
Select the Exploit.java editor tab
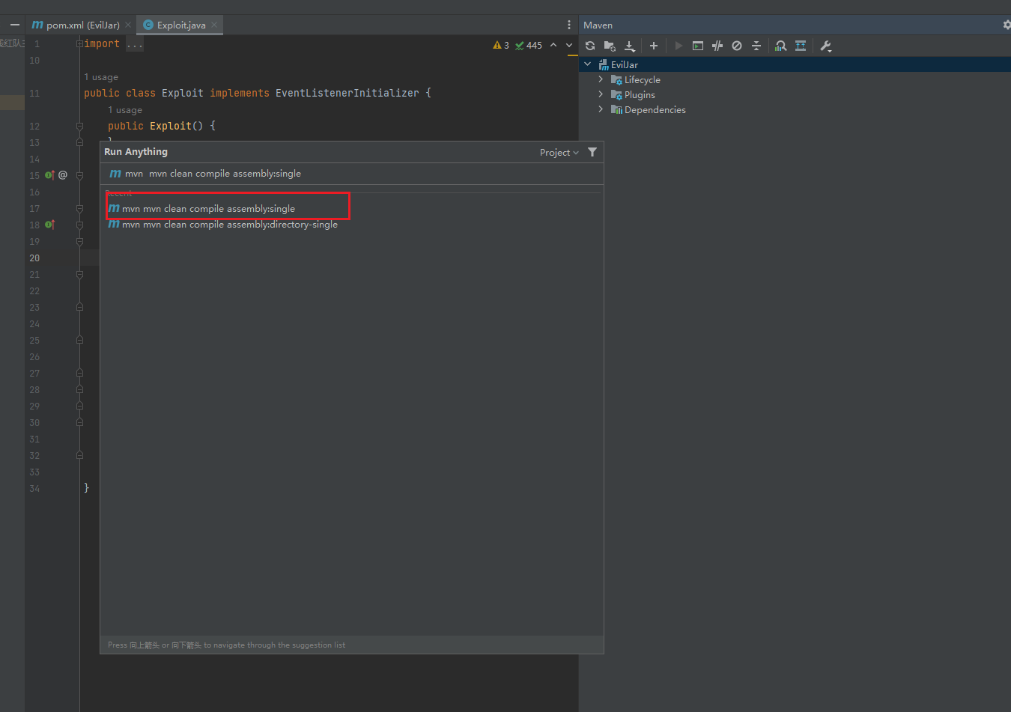coord(180,25)
